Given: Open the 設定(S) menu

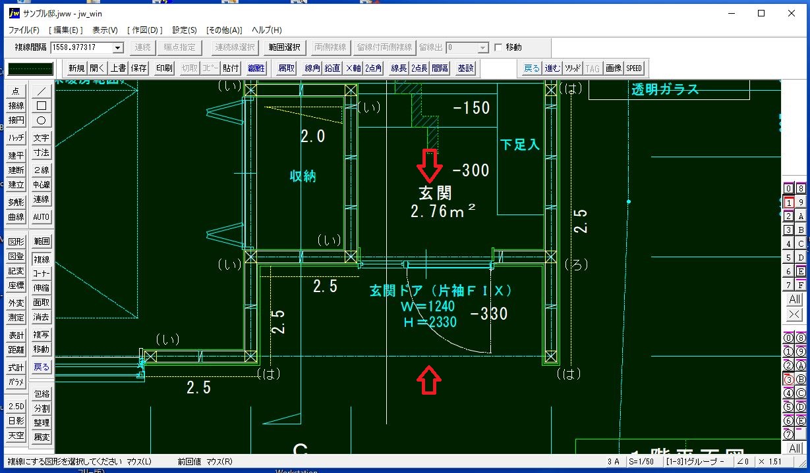Looking at the screenshot, I should [x=185, y=30].
